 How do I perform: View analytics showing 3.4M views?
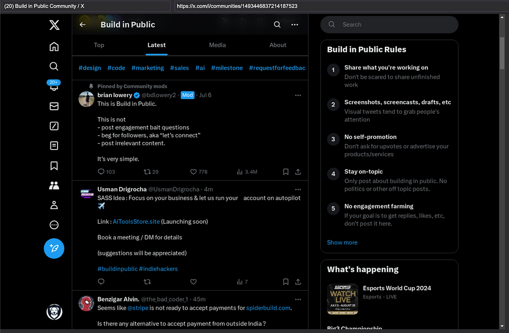pyautogui.click(x=247, y=172)
